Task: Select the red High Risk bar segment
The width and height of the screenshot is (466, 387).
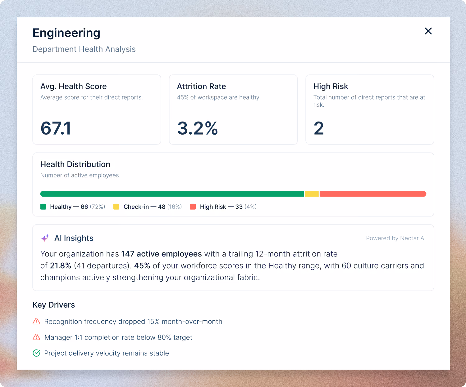Action: pos(373,194)
